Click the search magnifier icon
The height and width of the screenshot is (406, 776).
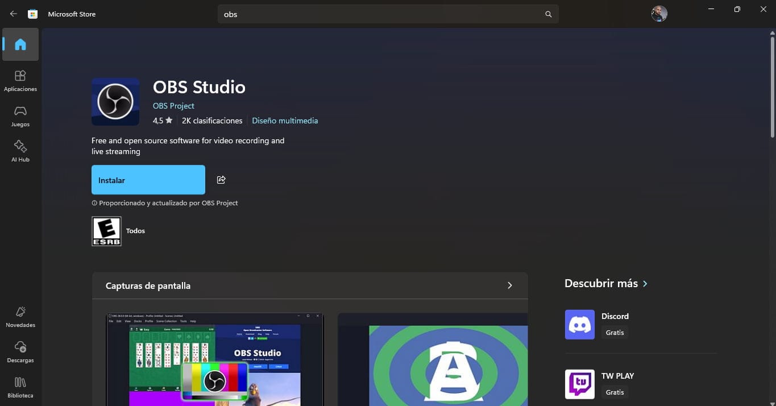point(548,14)
